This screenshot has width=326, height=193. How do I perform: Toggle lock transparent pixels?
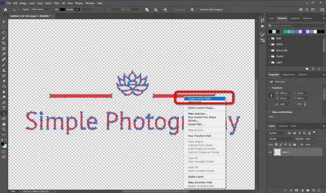[276, 145]
